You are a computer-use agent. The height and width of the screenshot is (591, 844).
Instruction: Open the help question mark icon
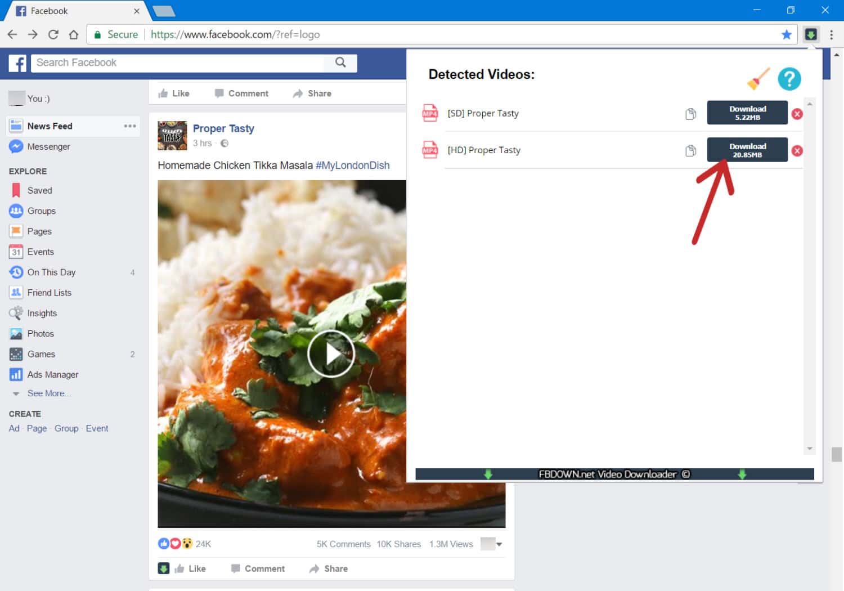click(789, 79)
